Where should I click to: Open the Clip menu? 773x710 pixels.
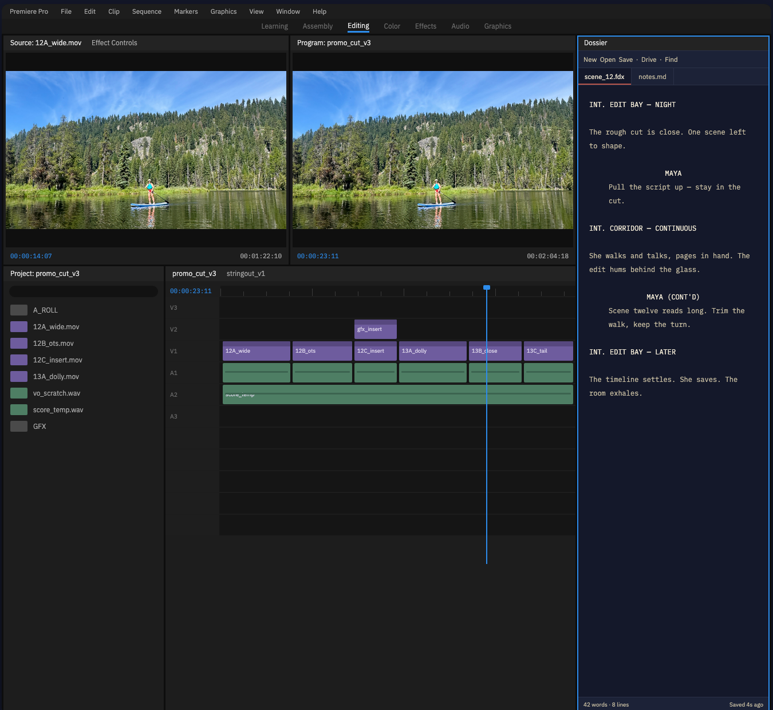(114, 11)
